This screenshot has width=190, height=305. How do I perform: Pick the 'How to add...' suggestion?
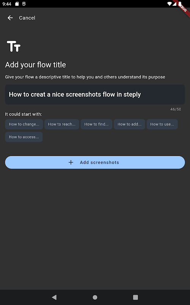click(x=129, y=124)
